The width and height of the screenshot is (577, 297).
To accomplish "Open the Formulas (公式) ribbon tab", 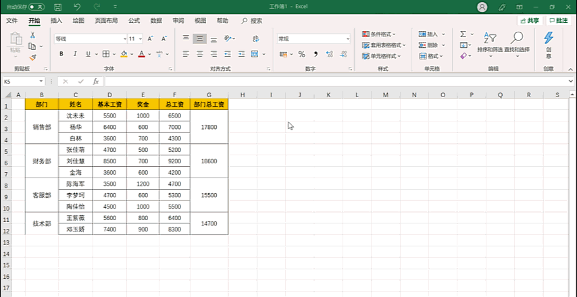I will point(134,21).
